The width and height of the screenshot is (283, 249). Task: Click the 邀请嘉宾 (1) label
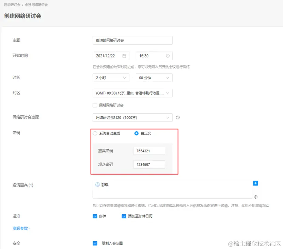(x=23, y=185)
